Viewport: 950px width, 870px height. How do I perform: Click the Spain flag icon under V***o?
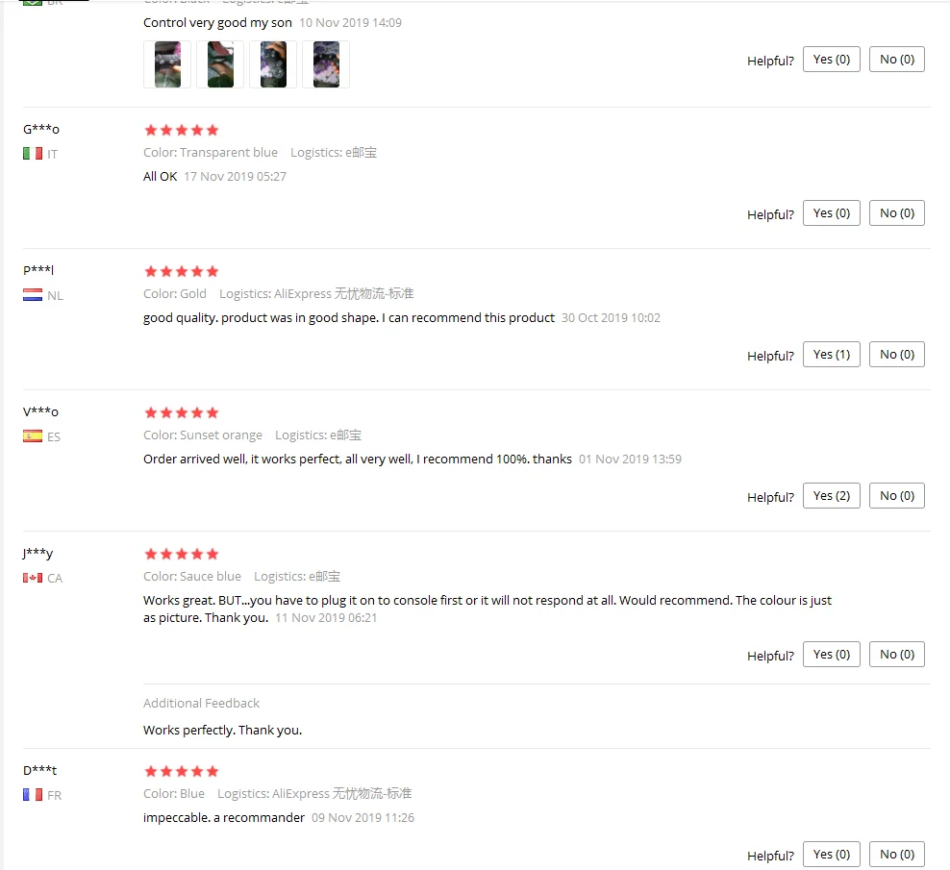(33, 436)
